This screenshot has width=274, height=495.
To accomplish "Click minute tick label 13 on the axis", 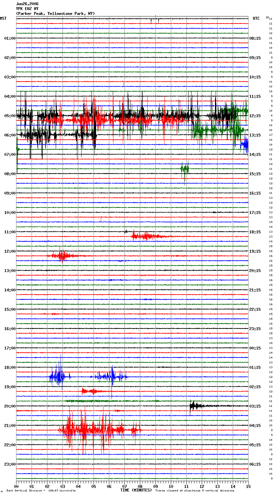I will (217, 486).
